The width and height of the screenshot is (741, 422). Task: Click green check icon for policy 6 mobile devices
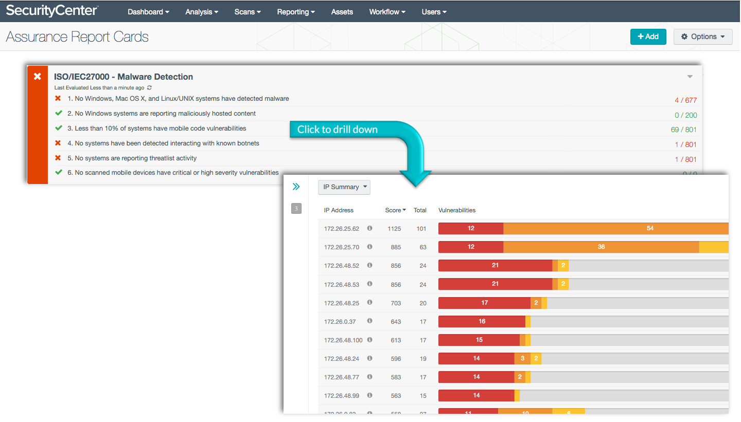coord(58,173)
